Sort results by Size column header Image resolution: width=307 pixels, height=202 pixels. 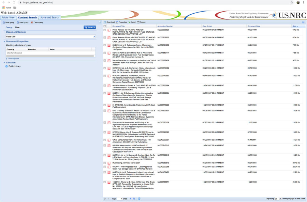[x=294, y=26]
